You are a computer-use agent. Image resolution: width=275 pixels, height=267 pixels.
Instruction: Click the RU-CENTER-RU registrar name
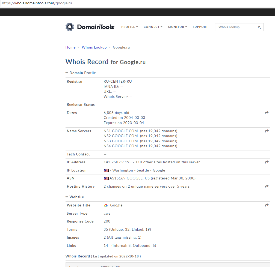point(118,81)
